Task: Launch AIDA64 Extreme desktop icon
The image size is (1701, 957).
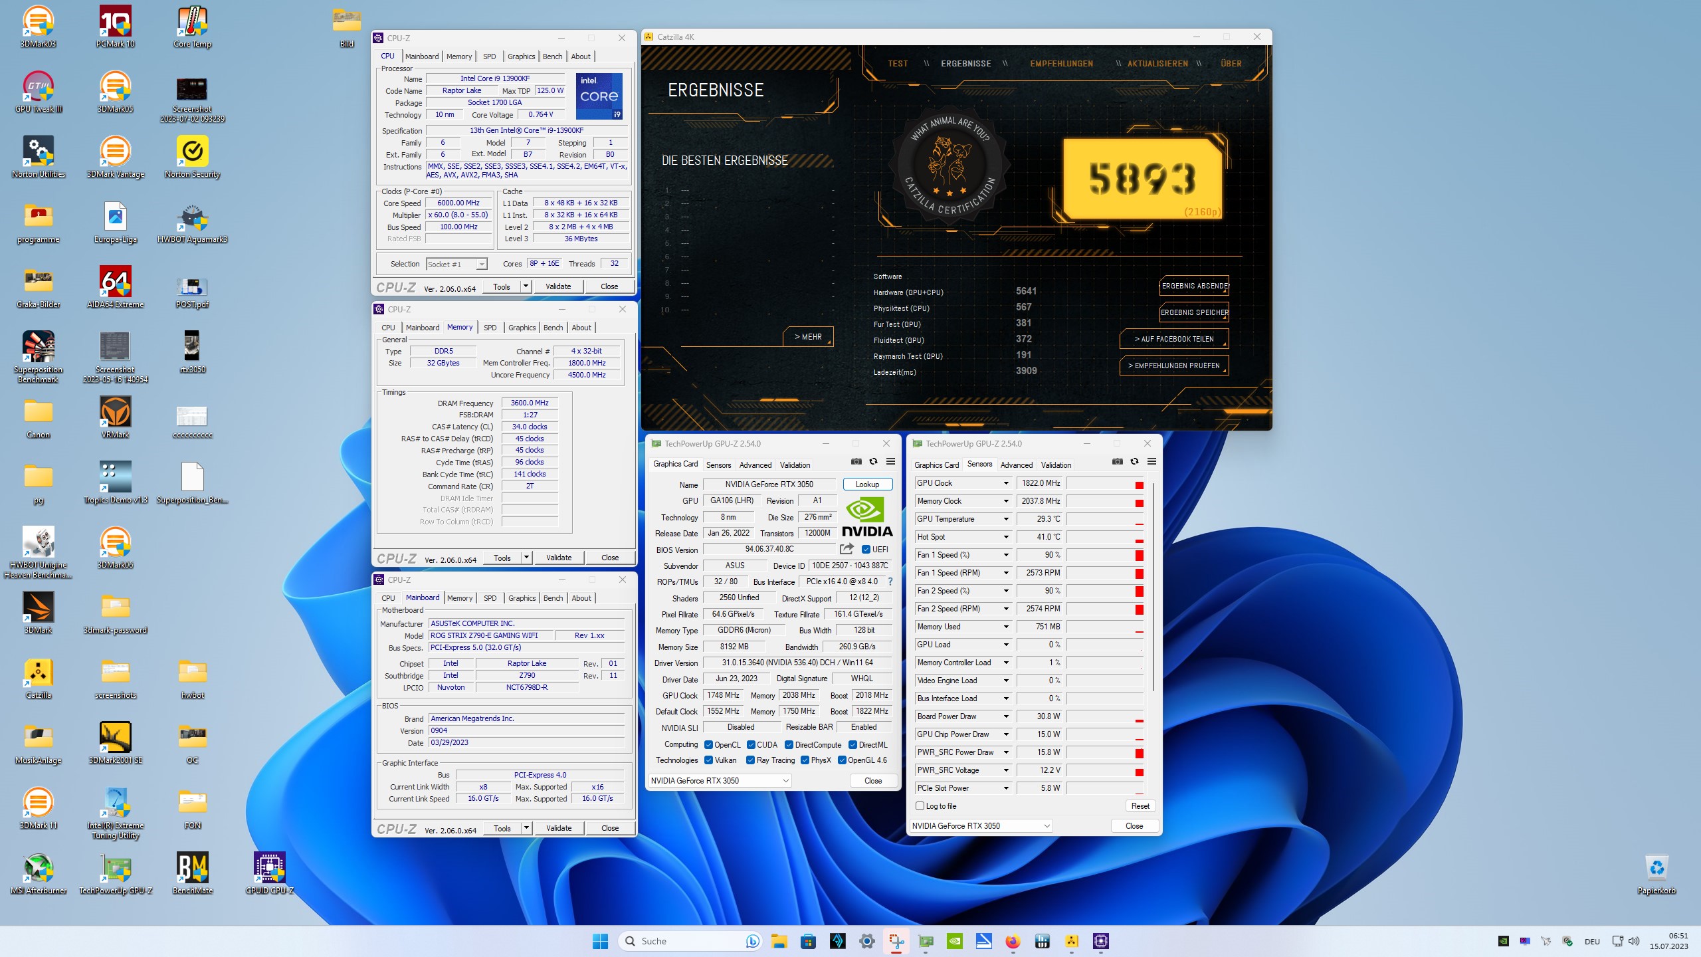Action: [x=115, y=288]
